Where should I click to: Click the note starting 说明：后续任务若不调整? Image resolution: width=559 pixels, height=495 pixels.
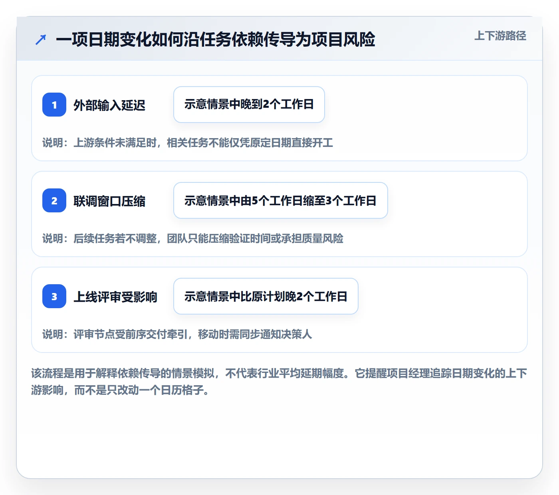193,238
